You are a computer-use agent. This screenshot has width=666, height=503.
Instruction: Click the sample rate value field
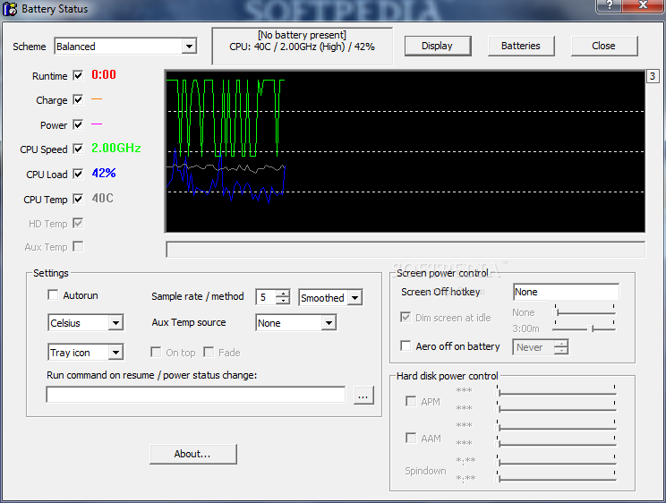266,297
